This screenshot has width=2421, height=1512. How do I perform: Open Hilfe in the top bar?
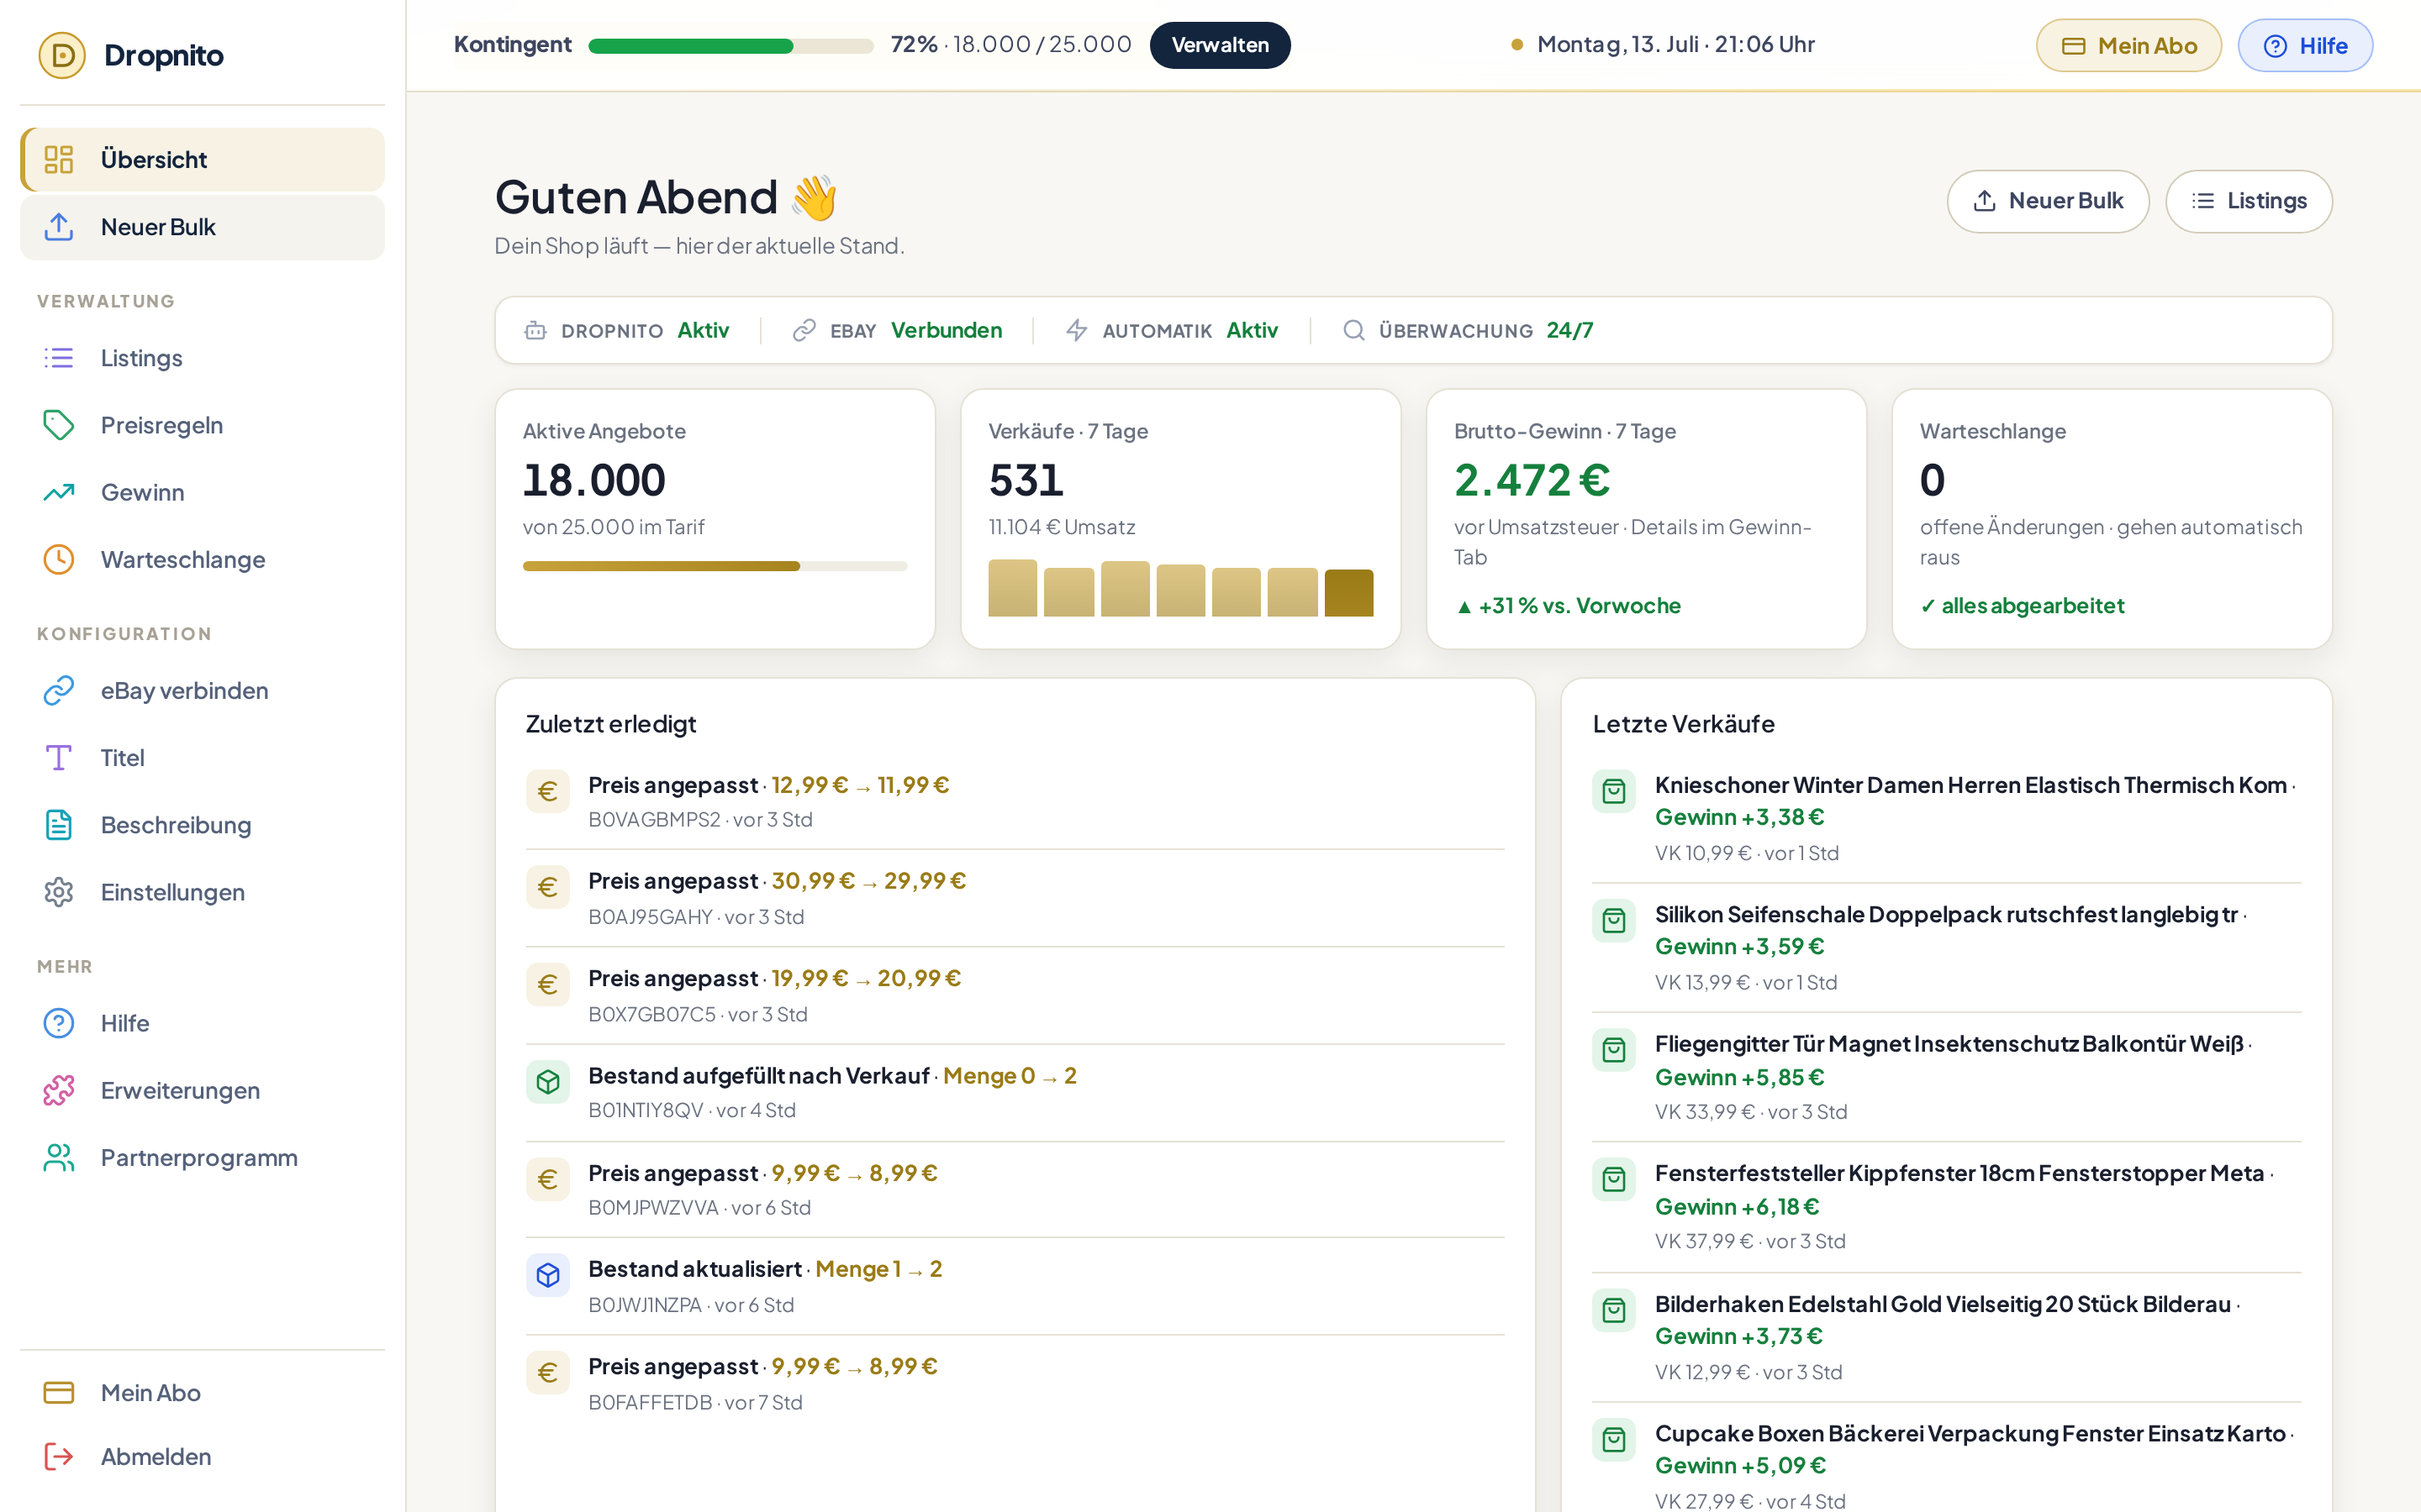coord(2304,46)
